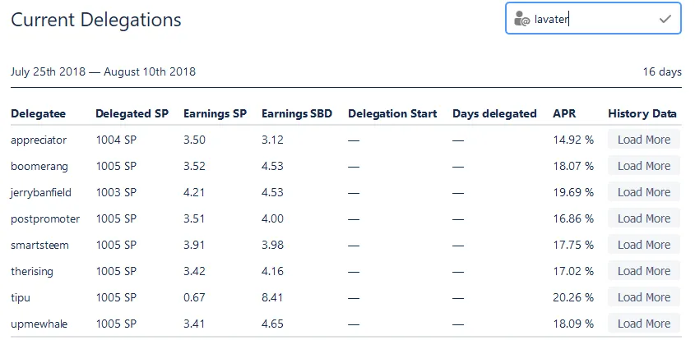
Task: Load more history for upmewhale
Action: tap(643, 324)
